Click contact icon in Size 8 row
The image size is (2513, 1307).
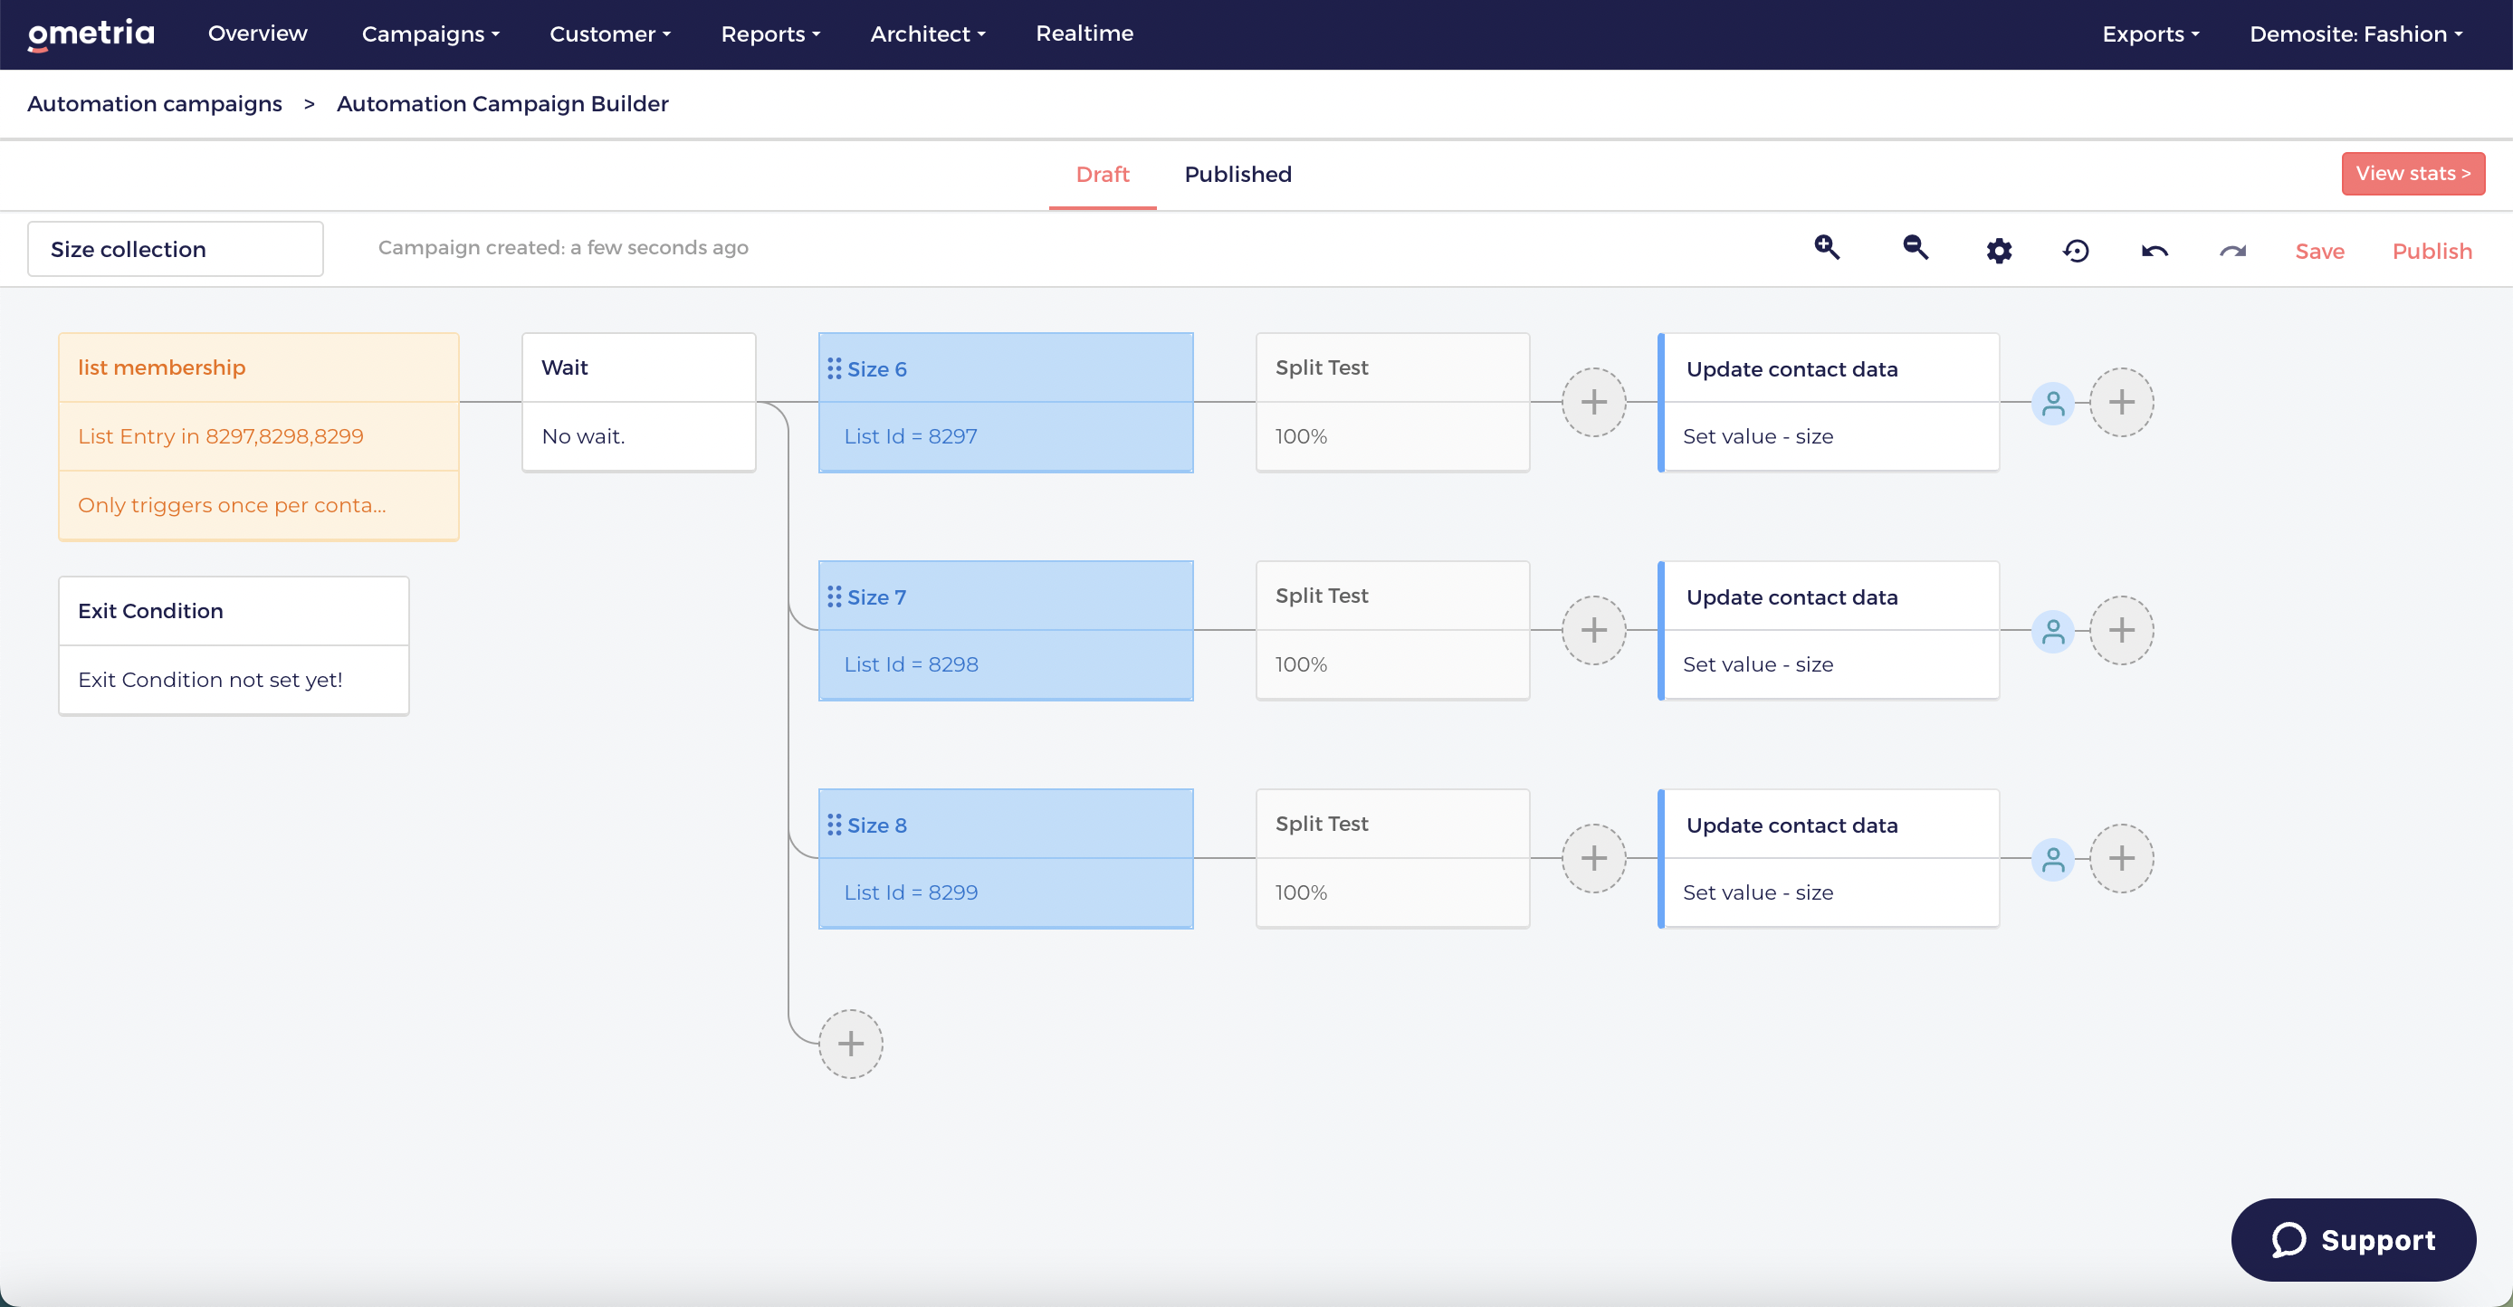click(x=2052, y=859)
